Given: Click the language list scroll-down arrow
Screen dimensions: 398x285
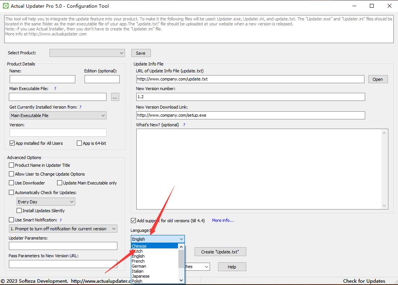Looking at the screenshot, I should (181, 280).
